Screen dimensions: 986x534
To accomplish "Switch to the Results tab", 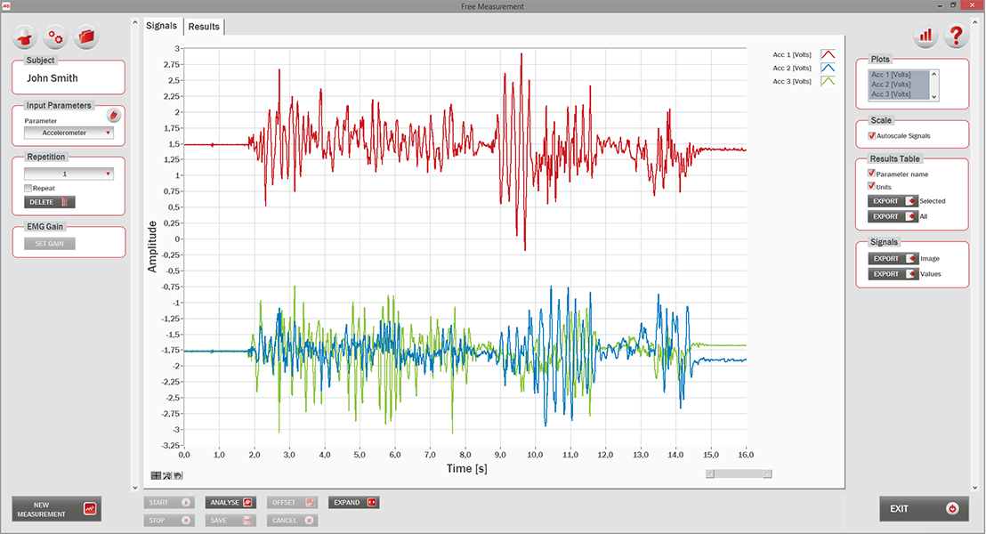I will [204, 27].
